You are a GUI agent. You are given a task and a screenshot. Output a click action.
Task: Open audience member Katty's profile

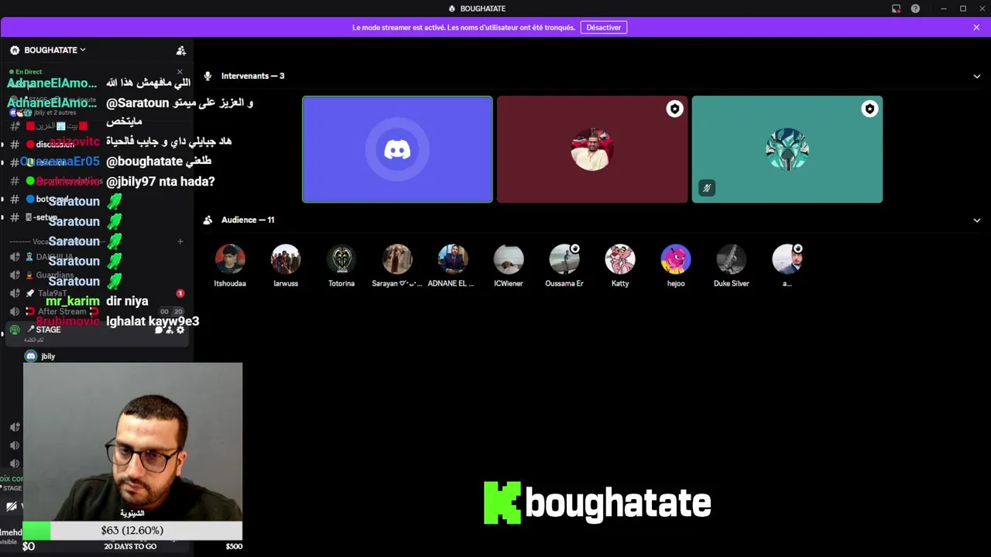pyautogui.click(x=620, y=265)
